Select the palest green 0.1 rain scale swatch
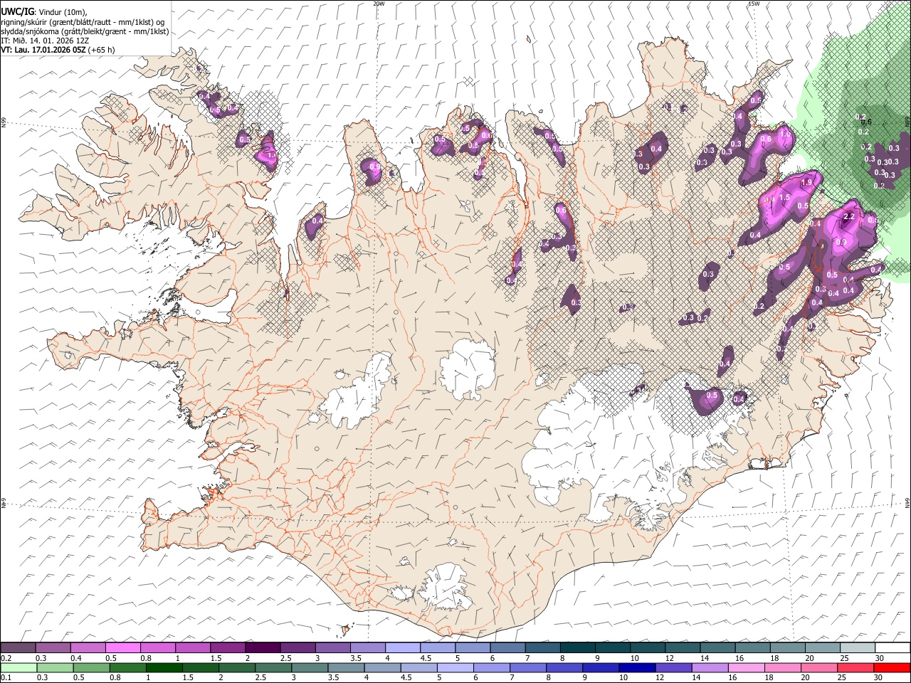The height and width of the screenshot is (683, 911). coord(19,667)
